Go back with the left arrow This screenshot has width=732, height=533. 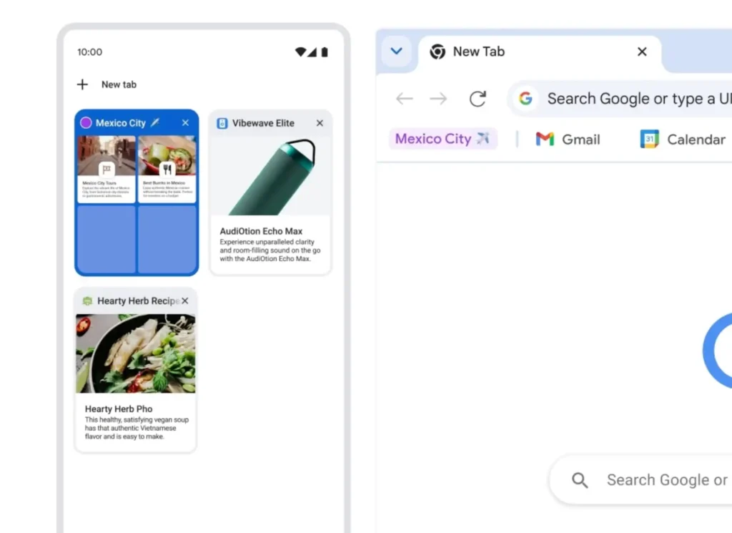pos(405,99)
